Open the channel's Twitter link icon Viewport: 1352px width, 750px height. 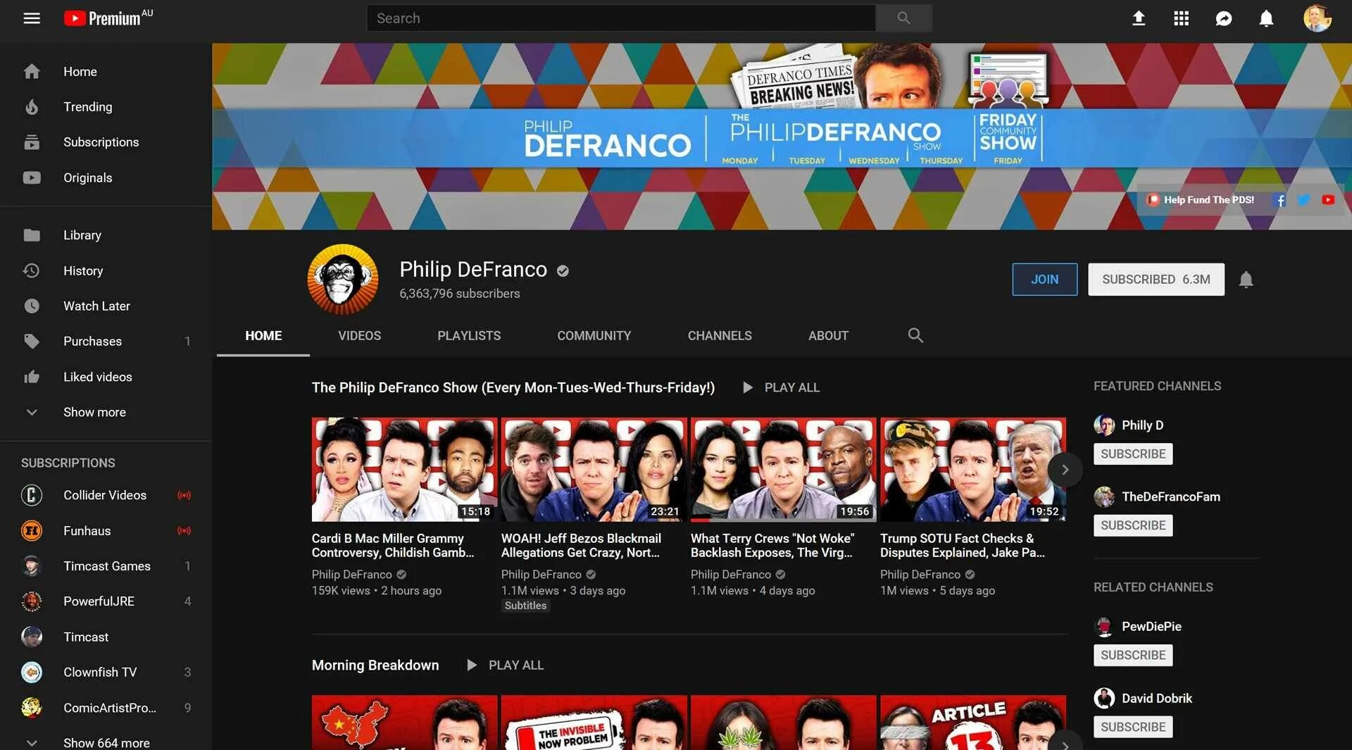[1303, 200]
